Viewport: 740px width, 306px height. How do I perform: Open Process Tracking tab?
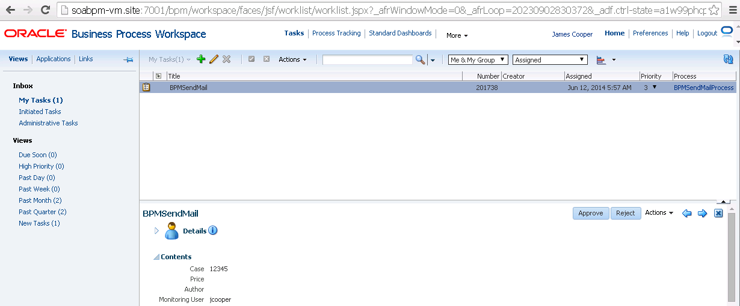336,33
